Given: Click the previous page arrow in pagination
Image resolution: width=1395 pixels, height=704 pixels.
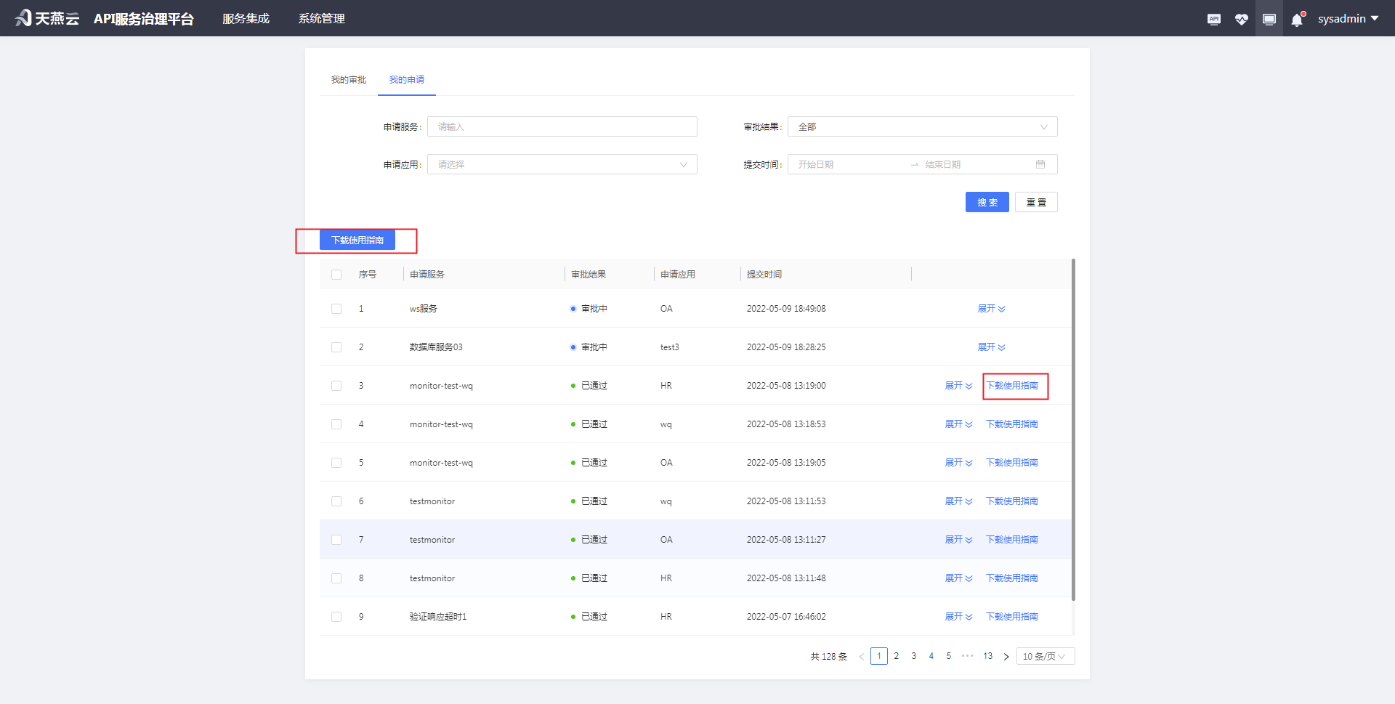Looking at the screenshot, I should click(x=862, y=655).
